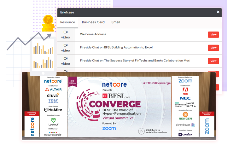The height and width of the screenshot is (145, 227).
Task: Close the Briefcase dialog
Action: (218, 12)
